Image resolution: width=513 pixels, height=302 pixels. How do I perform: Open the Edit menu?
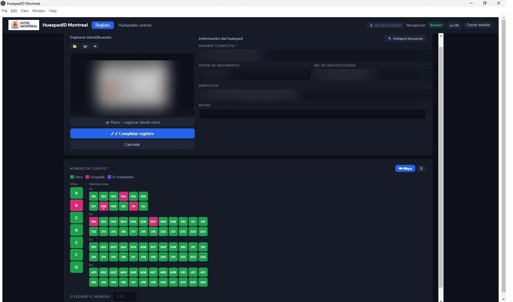tap(14, 11)
